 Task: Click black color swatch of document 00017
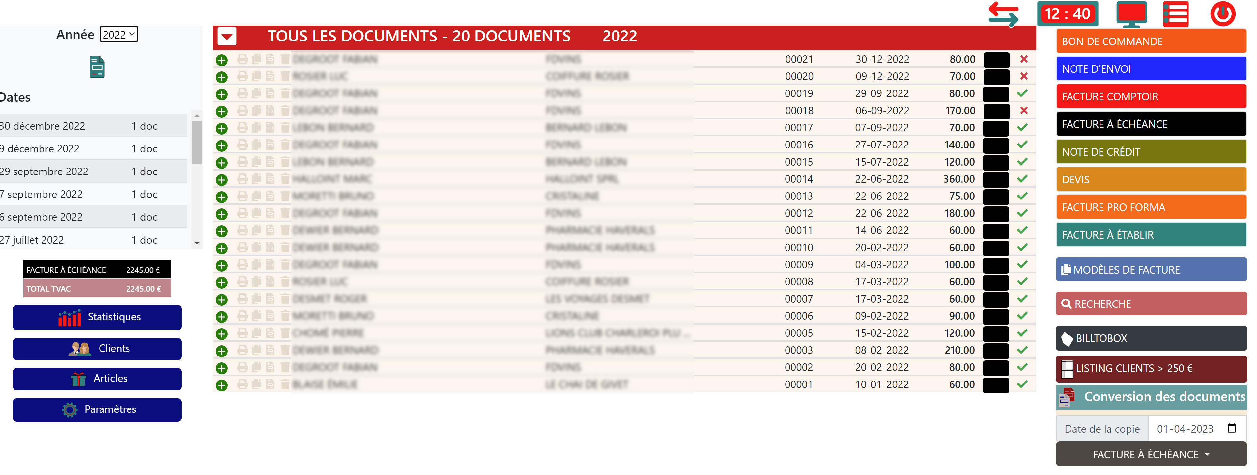coord(995,128)
